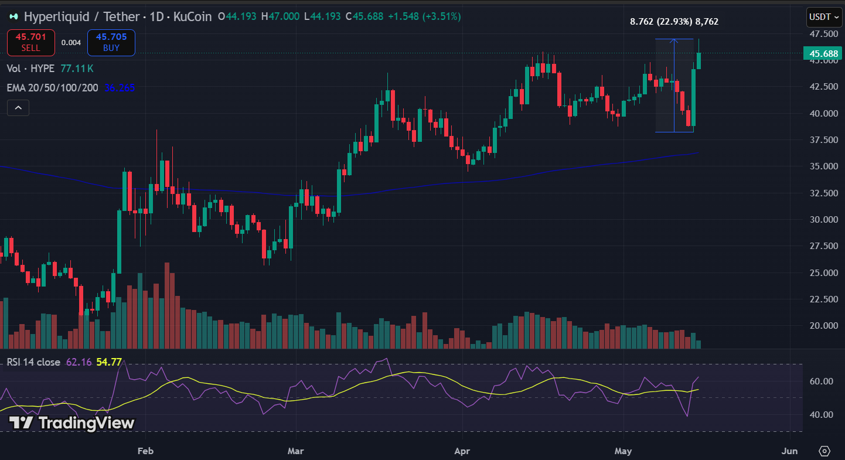Click the RSI axis label 60.00

tap(821, 381)
